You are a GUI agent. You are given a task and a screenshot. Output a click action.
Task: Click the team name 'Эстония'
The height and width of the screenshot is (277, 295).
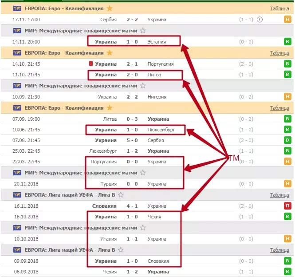[x=157, y=42]
